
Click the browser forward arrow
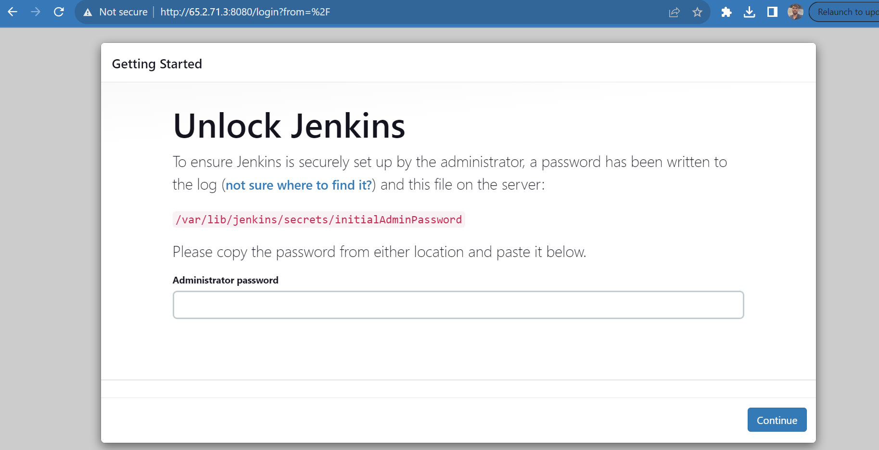(x=36, y=12)
